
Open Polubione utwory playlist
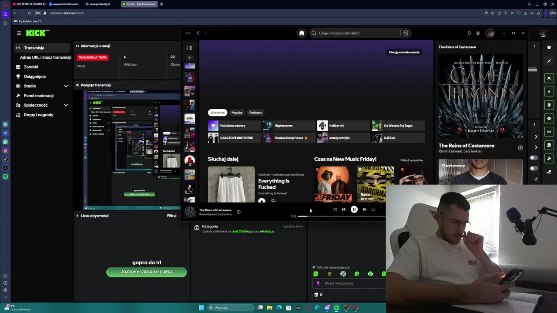[x=234, y=126]
